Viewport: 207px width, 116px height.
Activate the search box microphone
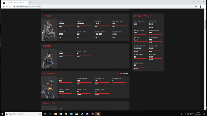tap(40, 114)
